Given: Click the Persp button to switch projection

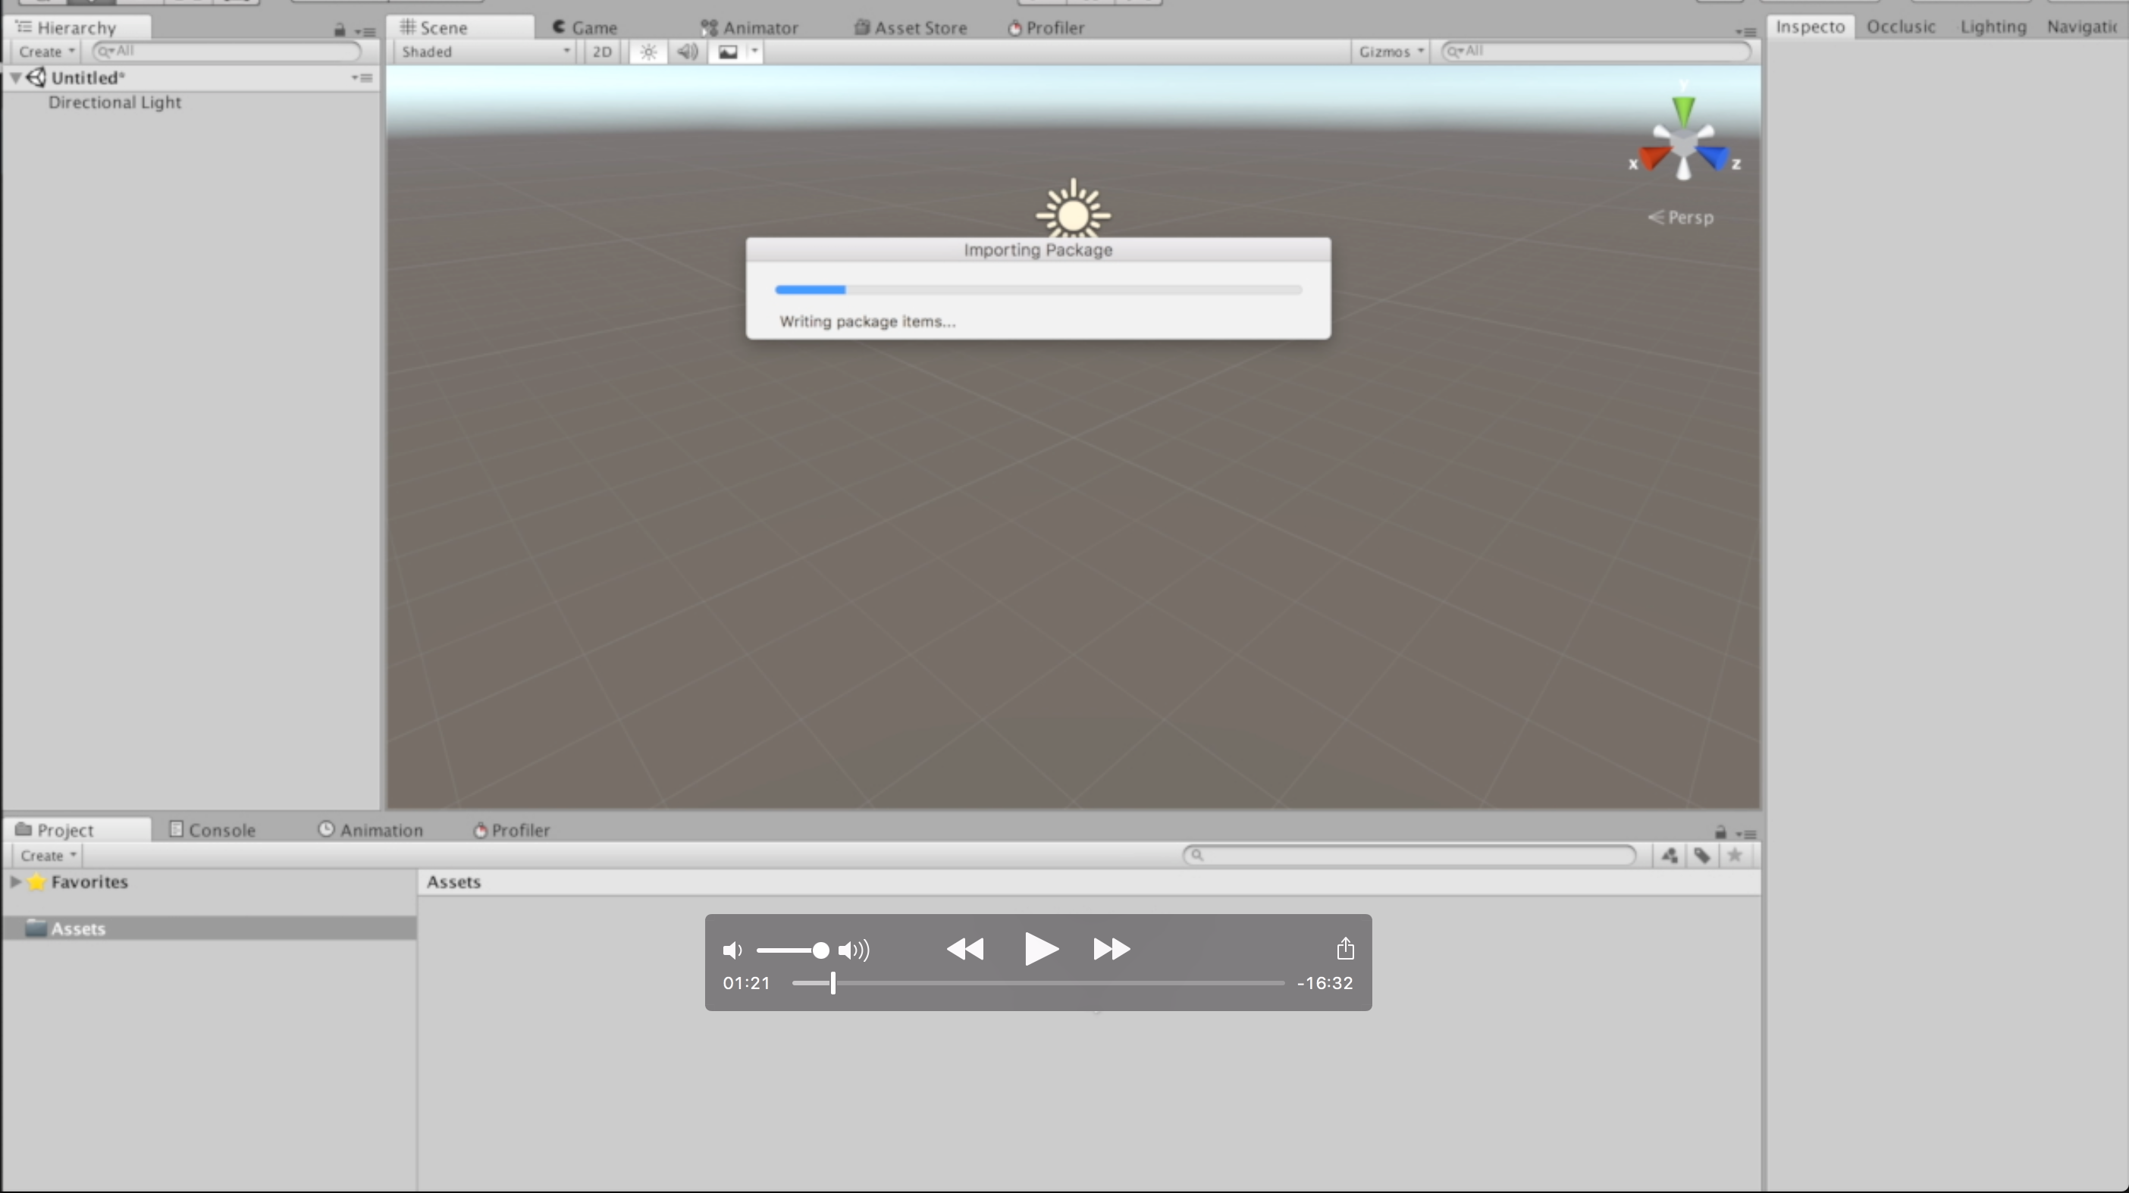Looking at the screenshot, I should tap(1680, 218).
